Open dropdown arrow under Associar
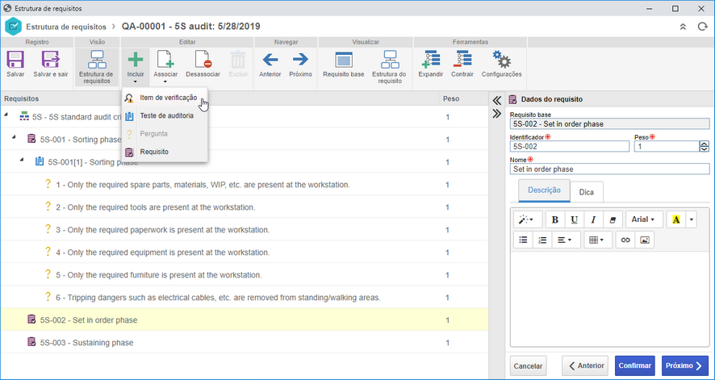This screenshot has height=380, width=715. 165,82
